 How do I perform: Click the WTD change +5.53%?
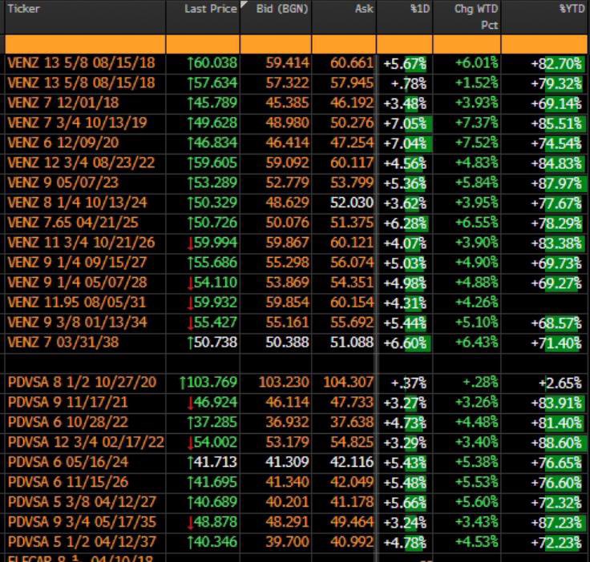pos(476,482)
